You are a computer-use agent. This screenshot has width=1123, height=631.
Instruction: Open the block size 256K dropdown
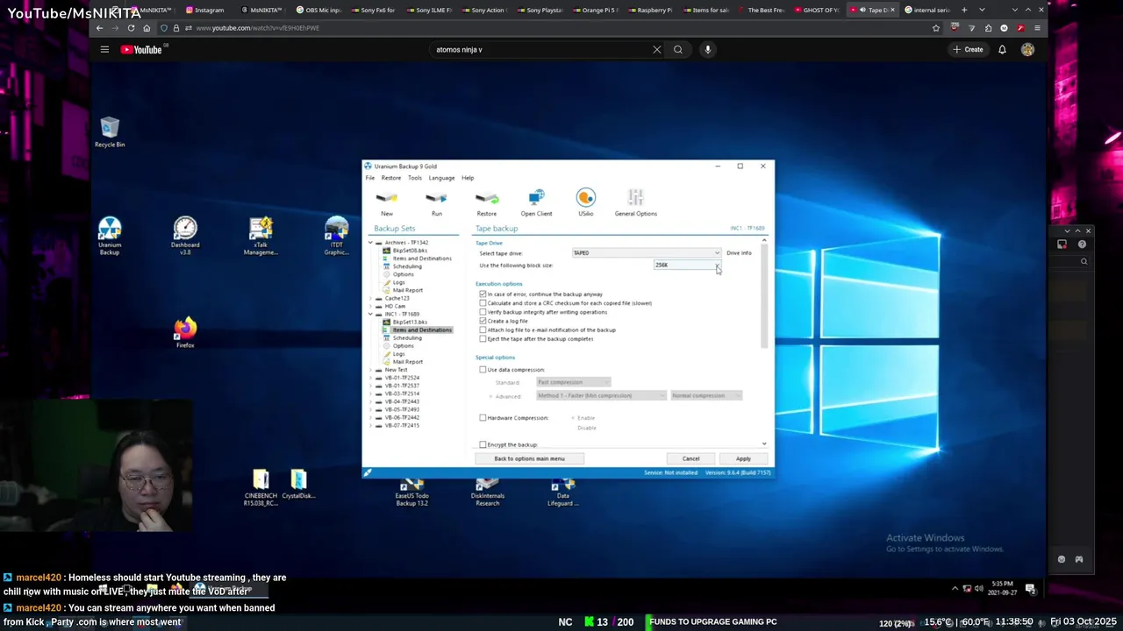[688, 265]
